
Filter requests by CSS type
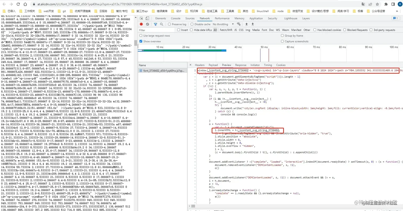pos(241,30)
